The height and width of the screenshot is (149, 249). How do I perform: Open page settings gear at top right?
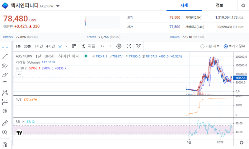243,5
